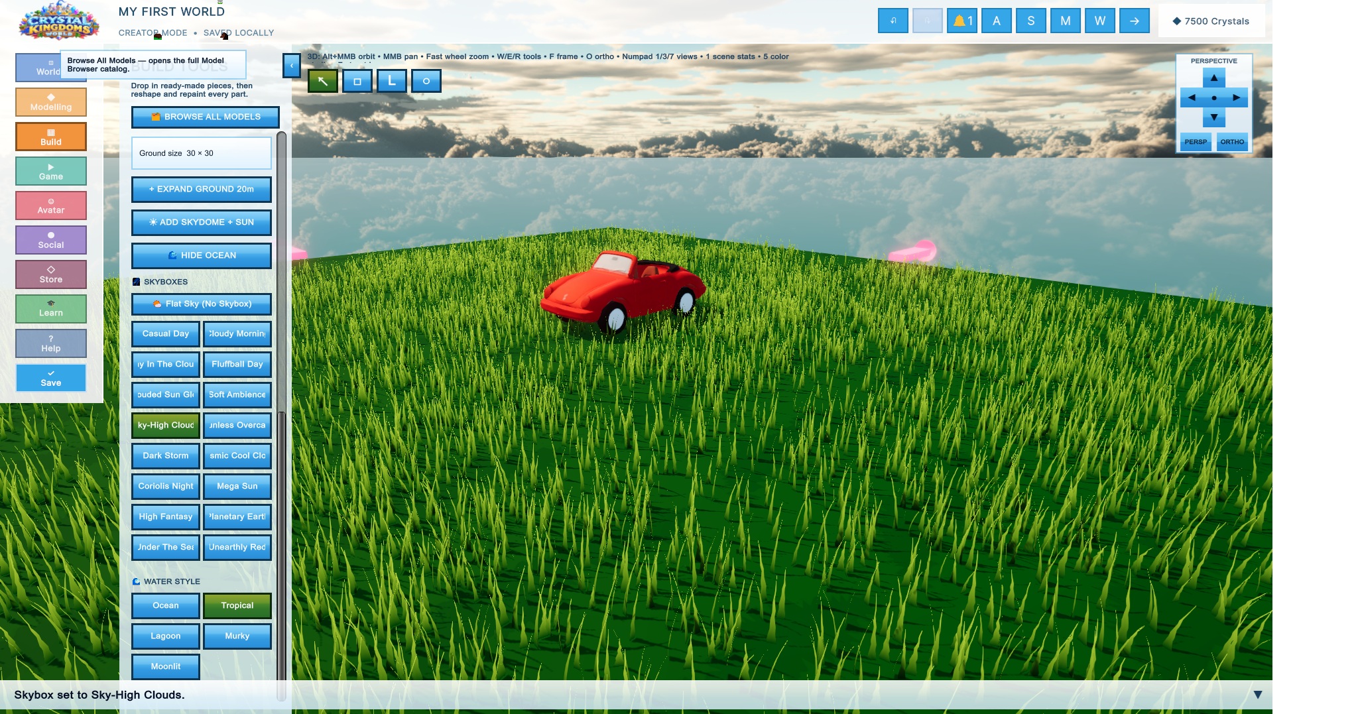Choose Tropical water style
The image size is (1358, 714).
(x=237, y=605)
